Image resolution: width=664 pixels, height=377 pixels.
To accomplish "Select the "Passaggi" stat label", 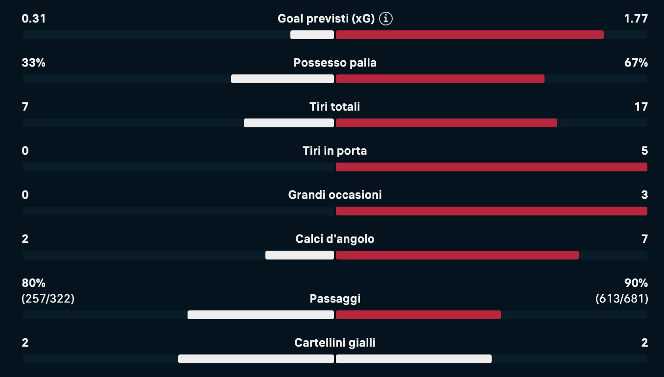I will tap(335, 299).
